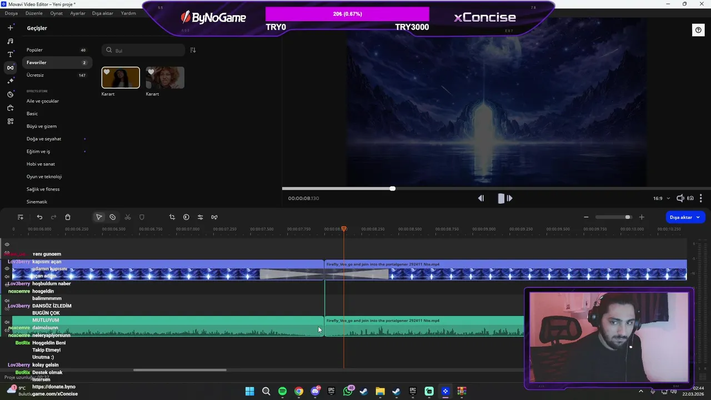Select the first Karart transition thumbnail
This screenshot has width=711, height=400.
121,78
